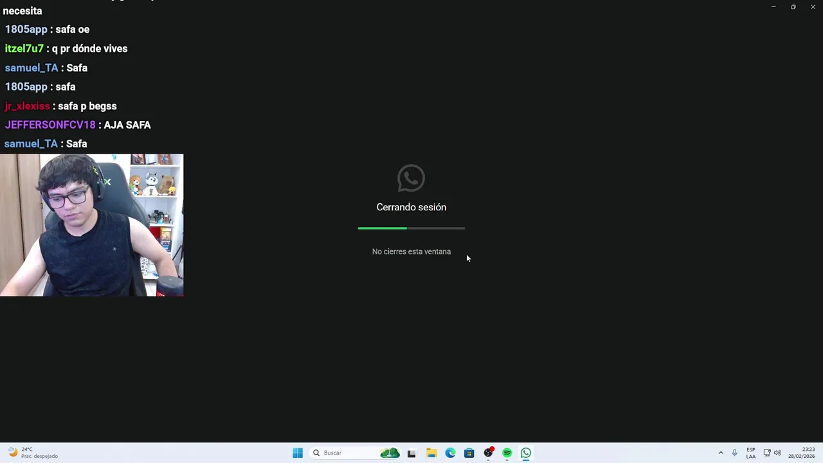Click the 'Cerrando sesión' text
This screenshot has width=823, height=463.
411,207
